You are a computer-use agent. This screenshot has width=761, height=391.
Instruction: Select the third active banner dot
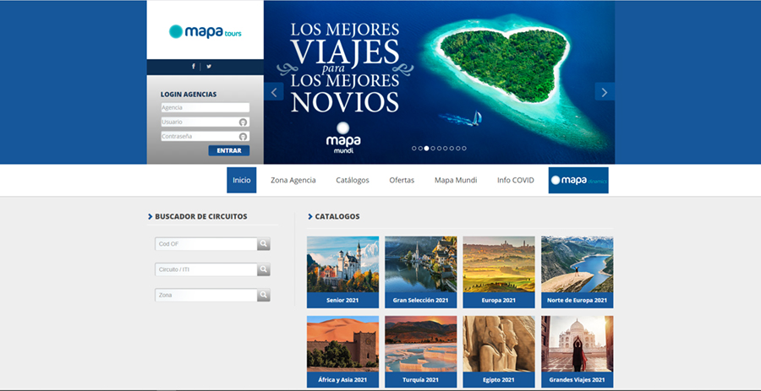pos(427,149)
